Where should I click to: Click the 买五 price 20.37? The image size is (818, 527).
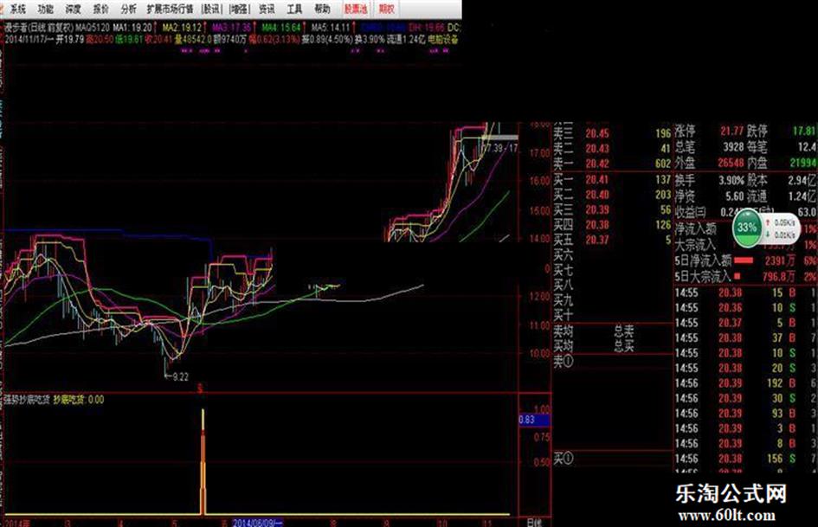[x=596, y=240]
